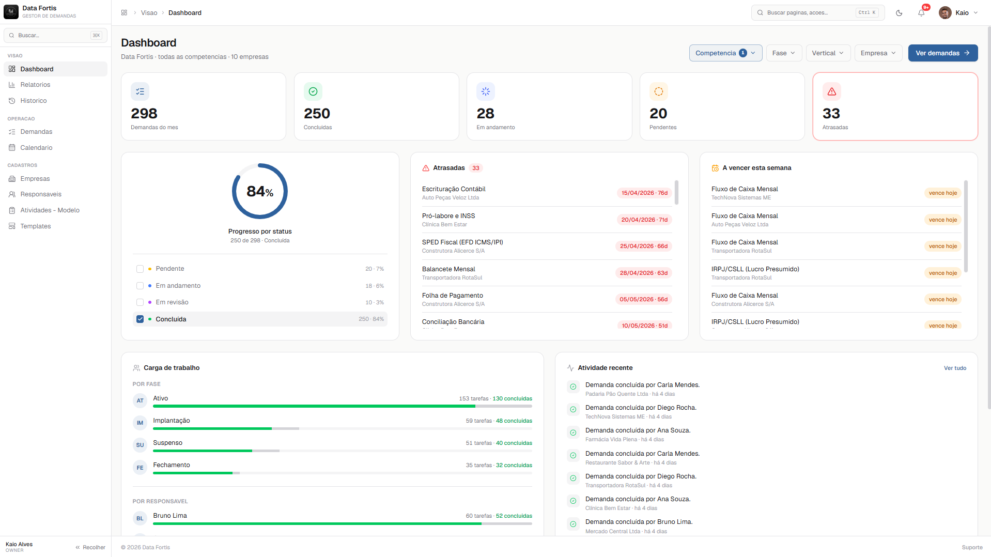
Task: Click the calendar icon beside A vencer esta semana
Action: pyautogui.click(x=715, y=168)
